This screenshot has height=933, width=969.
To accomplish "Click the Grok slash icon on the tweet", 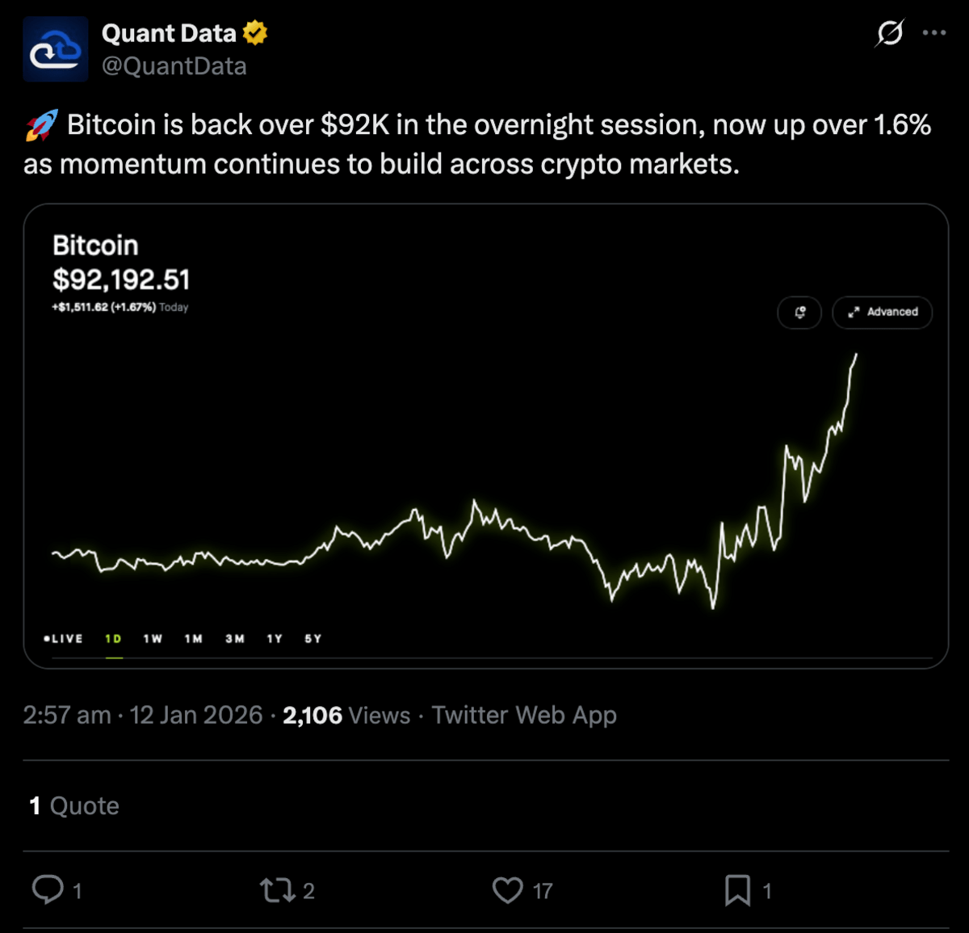I will click(889, 34).
